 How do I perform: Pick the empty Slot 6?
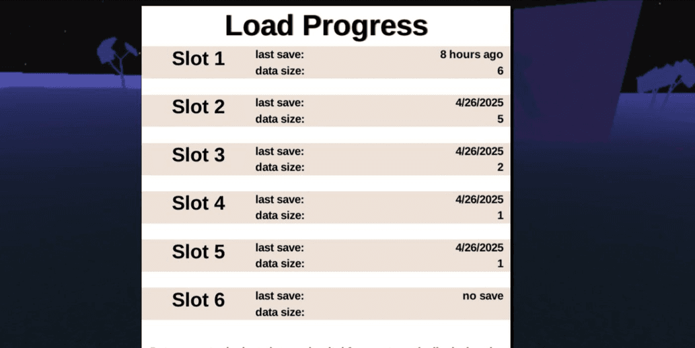tap(326, 304)
